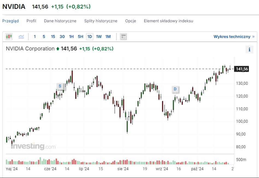The width and height of the screenshot is (259, 178).
Task: Click the 80,00 price axis label
Action: click(x=241, y=147)
